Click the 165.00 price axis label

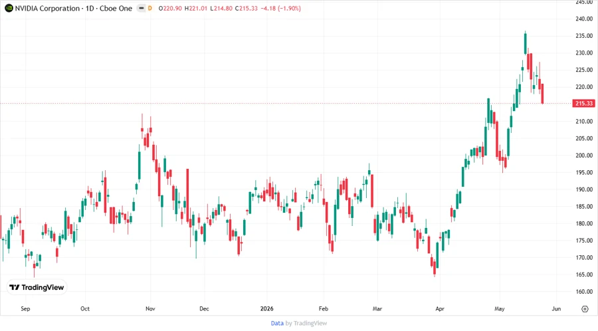tap(584, 275)
